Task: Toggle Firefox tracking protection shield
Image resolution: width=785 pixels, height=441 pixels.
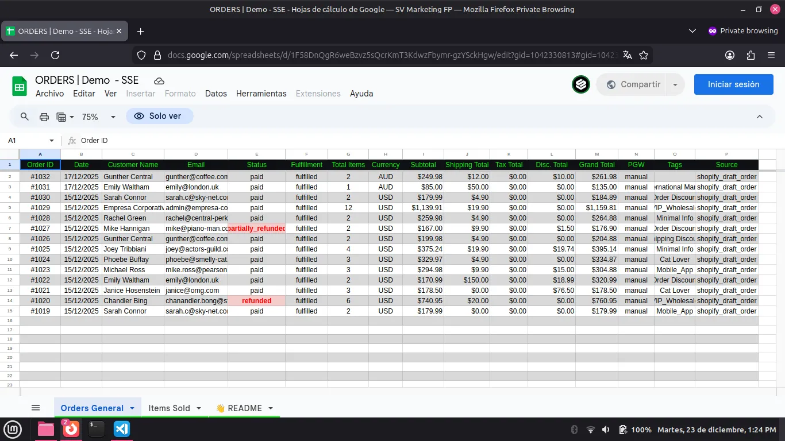Action: click(141, 55)
